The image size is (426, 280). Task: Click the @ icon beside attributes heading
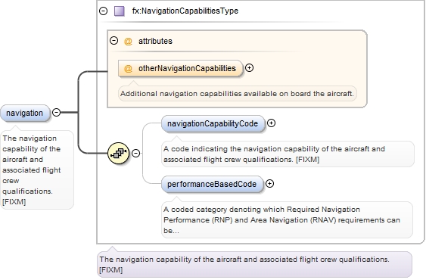click(x=128, y=42)
